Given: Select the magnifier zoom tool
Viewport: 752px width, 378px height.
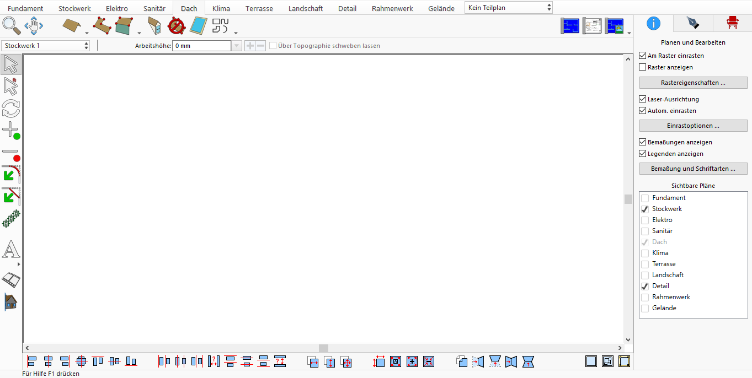Looking at the screenshot, I should point(11,25).
